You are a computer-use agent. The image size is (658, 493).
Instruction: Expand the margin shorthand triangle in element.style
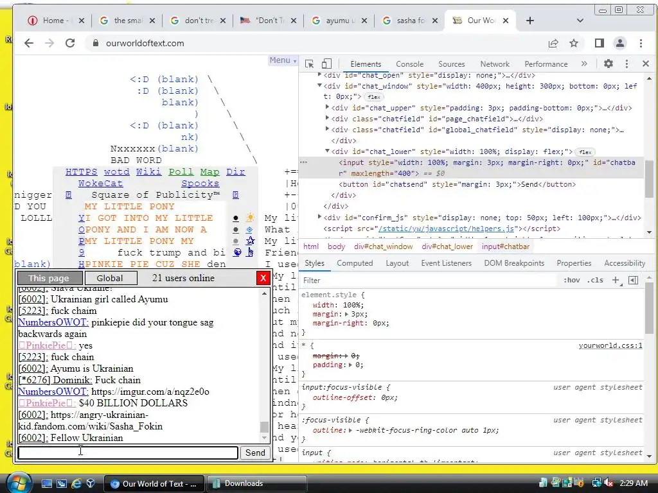click(346, 314)
